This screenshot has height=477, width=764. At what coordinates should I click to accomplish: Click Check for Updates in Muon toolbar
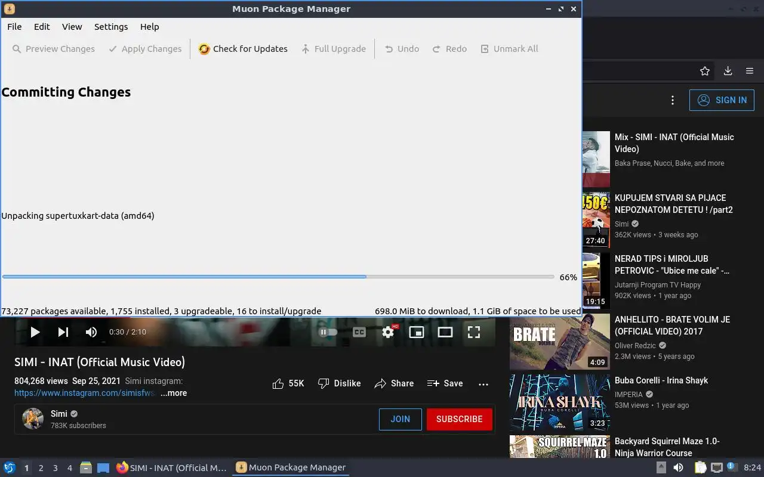point(243,49)
